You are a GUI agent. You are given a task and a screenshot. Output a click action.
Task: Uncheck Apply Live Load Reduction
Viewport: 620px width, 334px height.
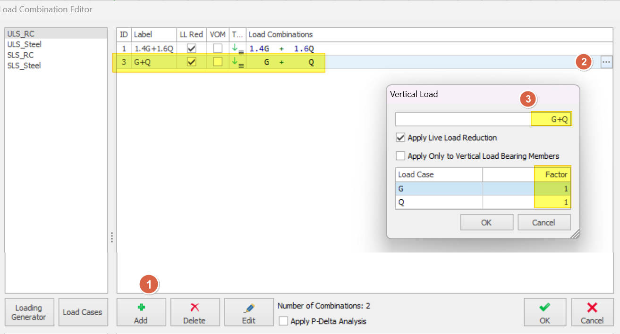[400, 138]
